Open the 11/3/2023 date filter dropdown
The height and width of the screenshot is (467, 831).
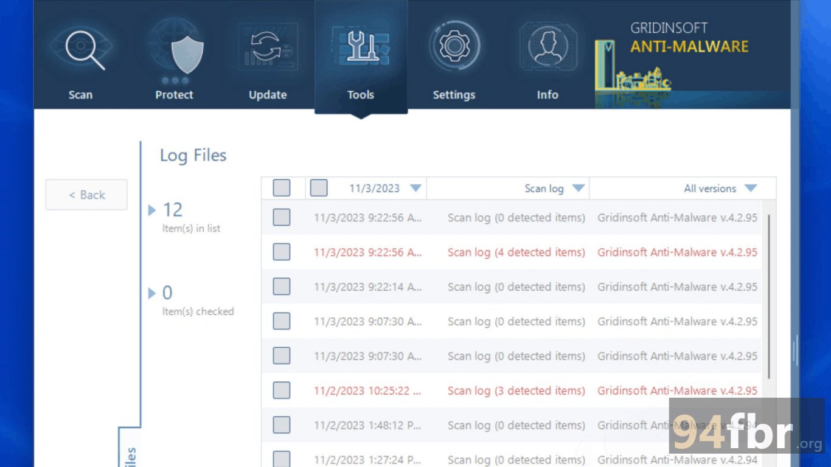[x=415, y=188]
